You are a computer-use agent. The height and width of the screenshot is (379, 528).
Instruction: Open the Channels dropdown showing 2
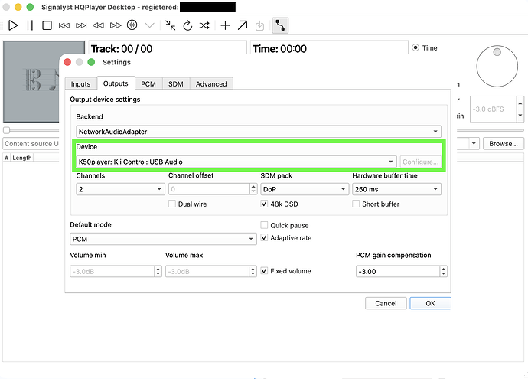[120, 189]
